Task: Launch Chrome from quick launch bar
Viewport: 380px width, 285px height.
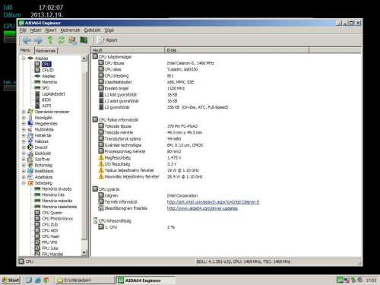Action: coord(46,280)
